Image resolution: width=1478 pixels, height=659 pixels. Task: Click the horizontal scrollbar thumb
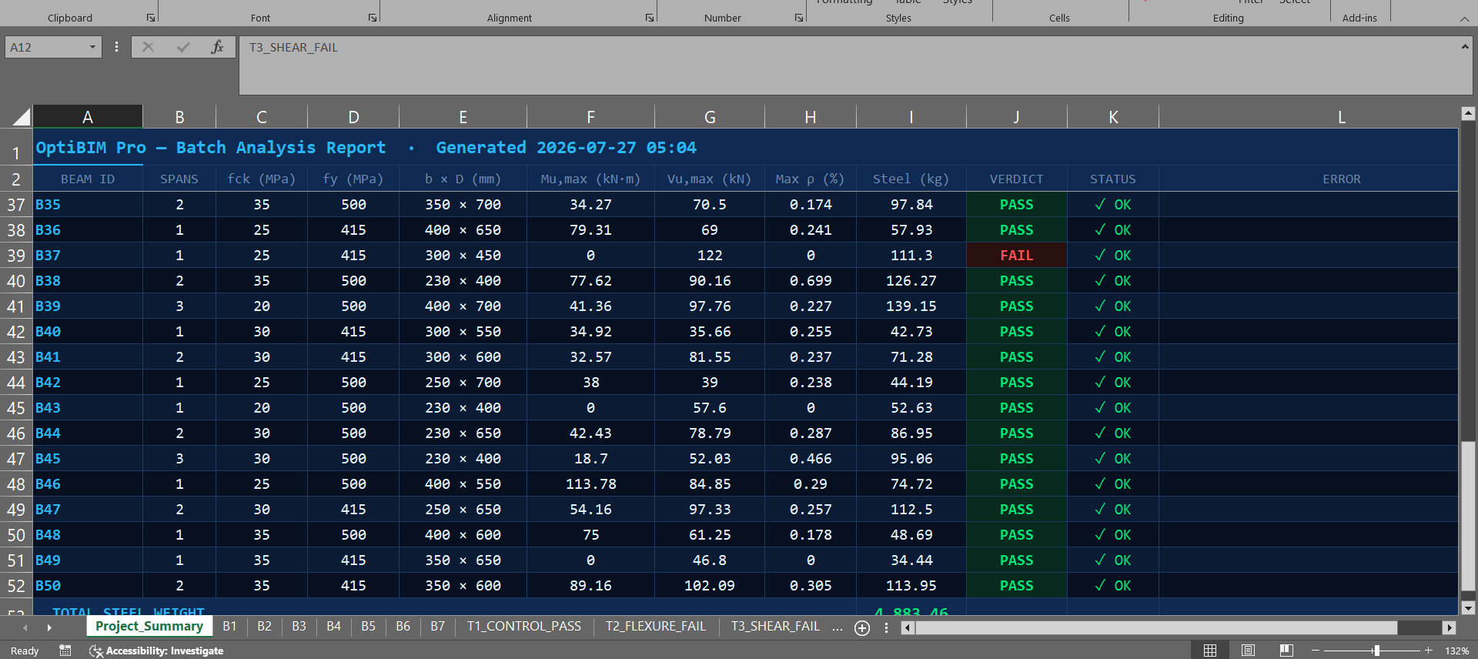click(x=1156, y=628)
